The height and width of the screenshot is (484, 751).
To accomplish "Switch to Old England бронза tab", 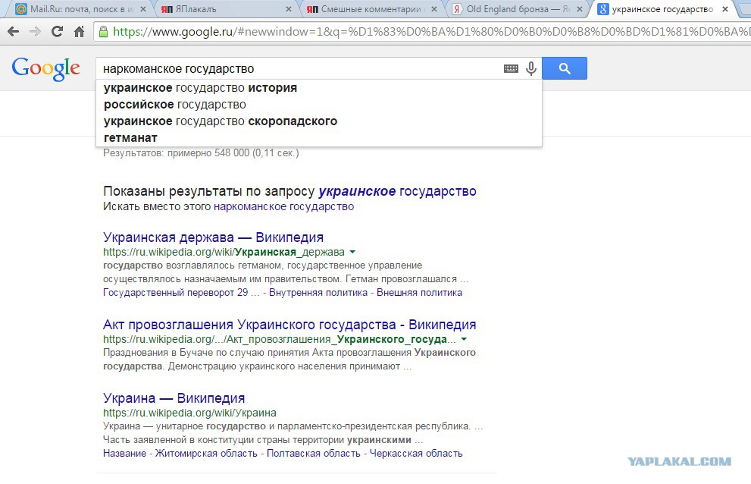I will tap(518, 9).
